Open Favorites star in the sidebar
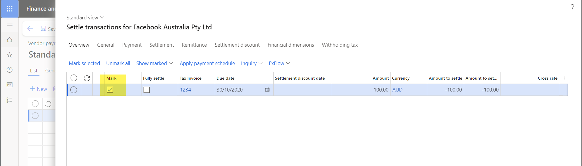 (x=9, y=55)
